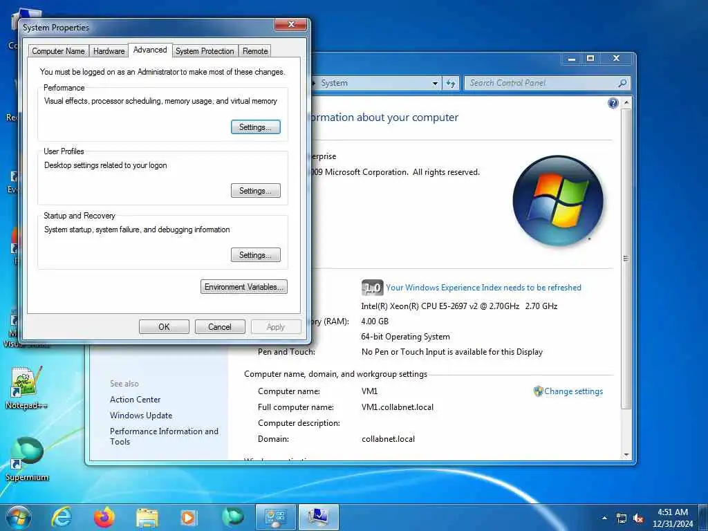The height and width of the screenshot is (531, 708).
Task: Switch to Hardware tab
Action: coord(109,51)
